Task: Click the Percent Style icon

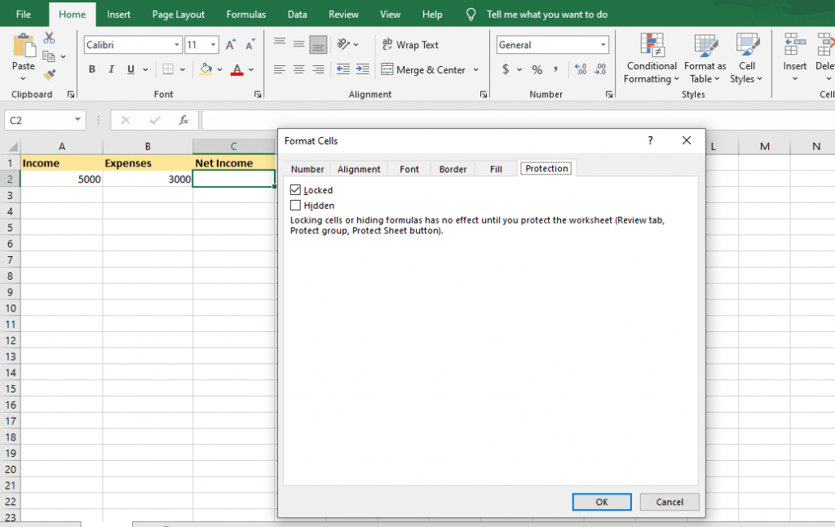Action: [537, 70]
